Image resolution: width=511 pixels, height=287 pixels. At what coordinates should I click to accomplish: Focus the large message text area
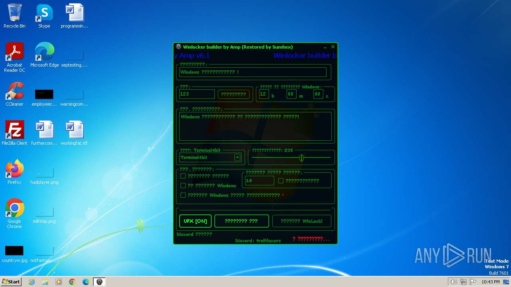[255, 126]
